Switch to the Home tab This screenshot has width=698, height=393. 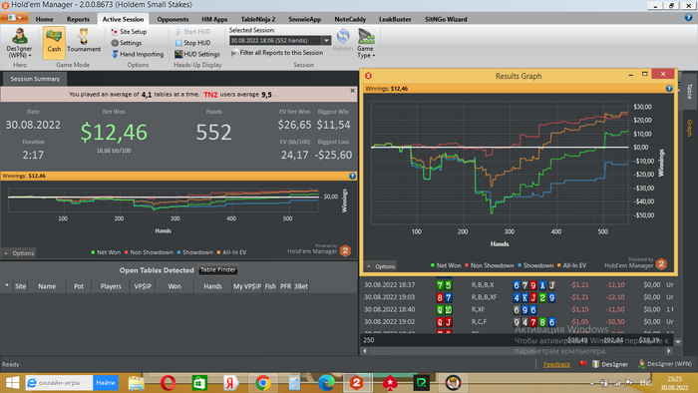(44, 19)
